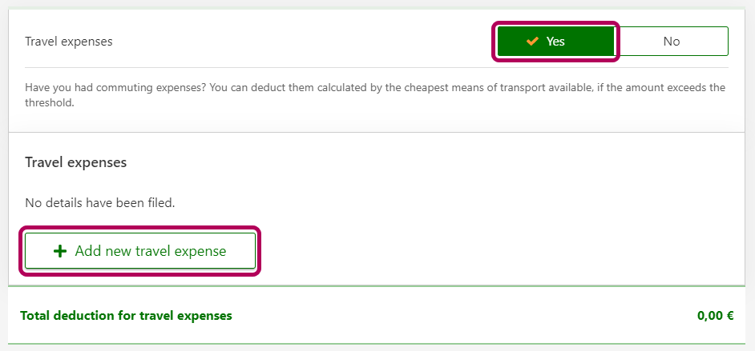755x351 pixels.
Task: Click the Total deduction for travel expenses label
Action: [x=126, y=316]
